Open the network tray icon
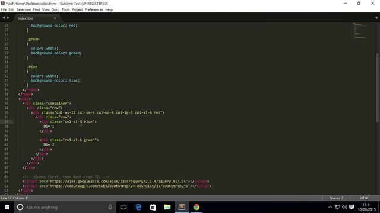This screenshot has width=380, height=213. (x=337, y=207)
